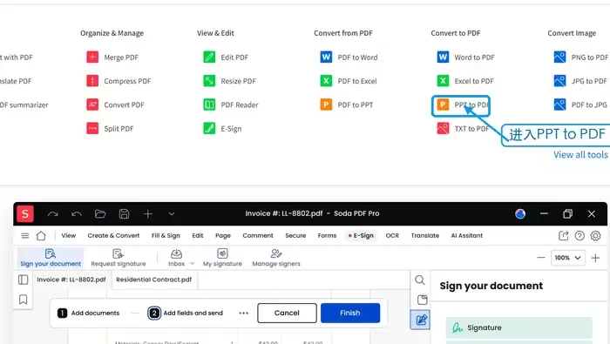This screenshot has height=344, width=610.
Task: Open the Convert PDF tool
Action: [x=116, y=105]
